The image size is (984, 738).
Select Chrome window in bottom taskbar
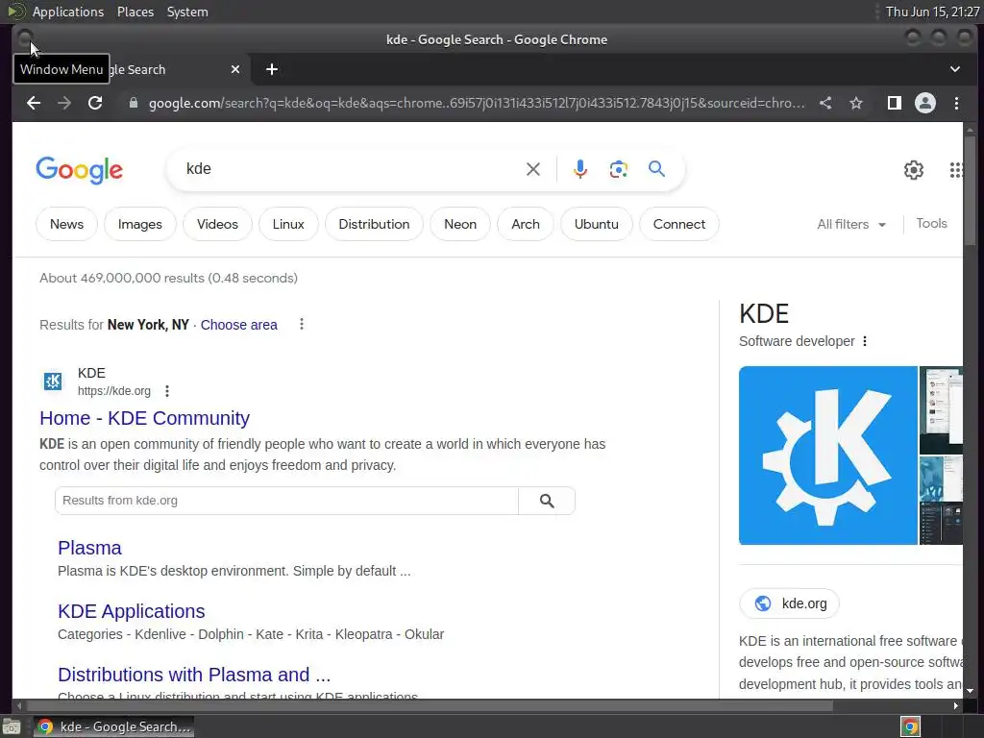point(113,726)
